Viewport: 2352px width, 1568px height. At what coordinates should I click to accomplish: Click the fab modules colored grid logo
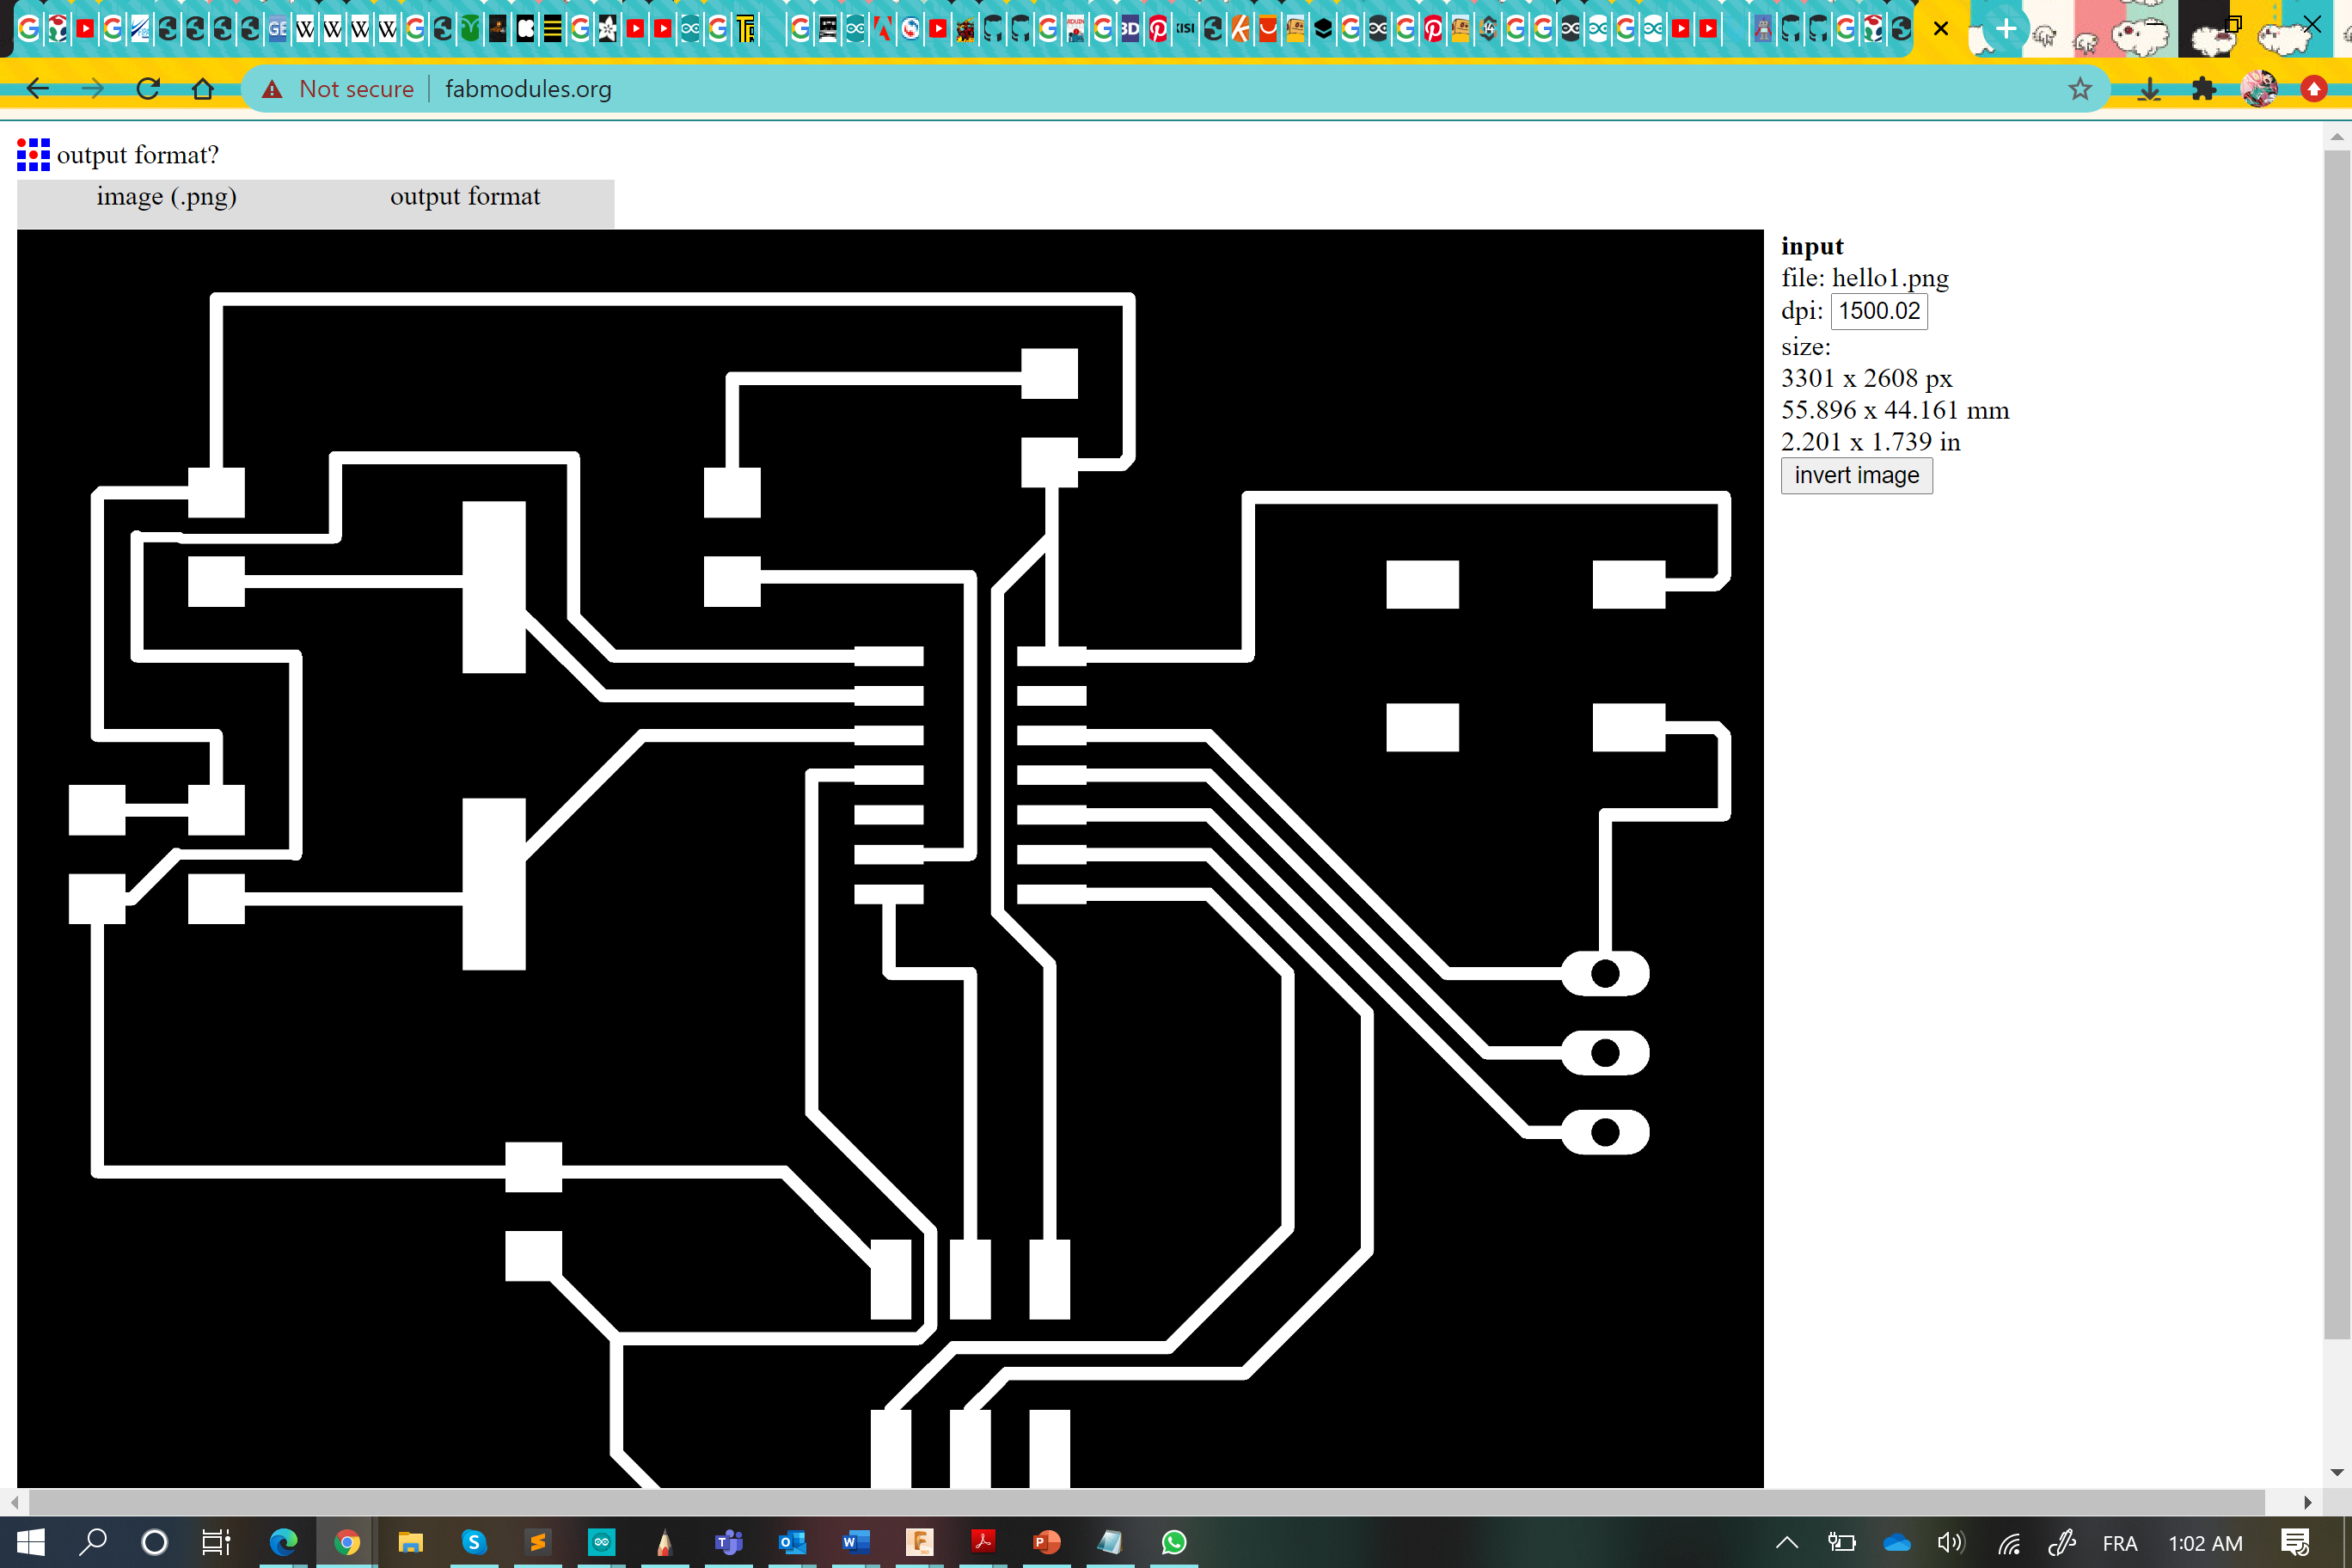[x=33, y=154]
